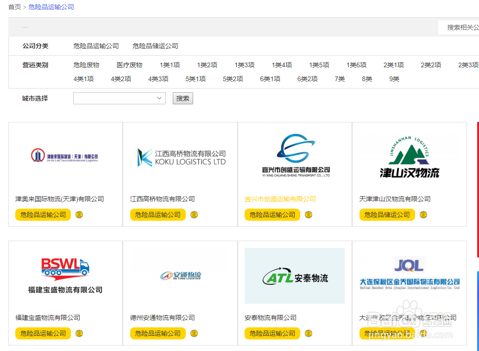Screen dimensions: 479x351
Task: Select the 4类3项 category filter
Action: point(158,79)
